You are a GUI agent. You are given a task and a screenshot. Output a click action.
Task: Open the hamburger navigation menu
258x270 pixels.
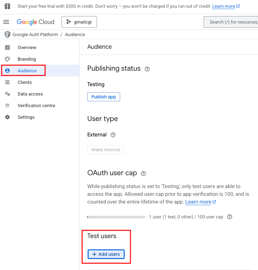[x=6, y=22]
